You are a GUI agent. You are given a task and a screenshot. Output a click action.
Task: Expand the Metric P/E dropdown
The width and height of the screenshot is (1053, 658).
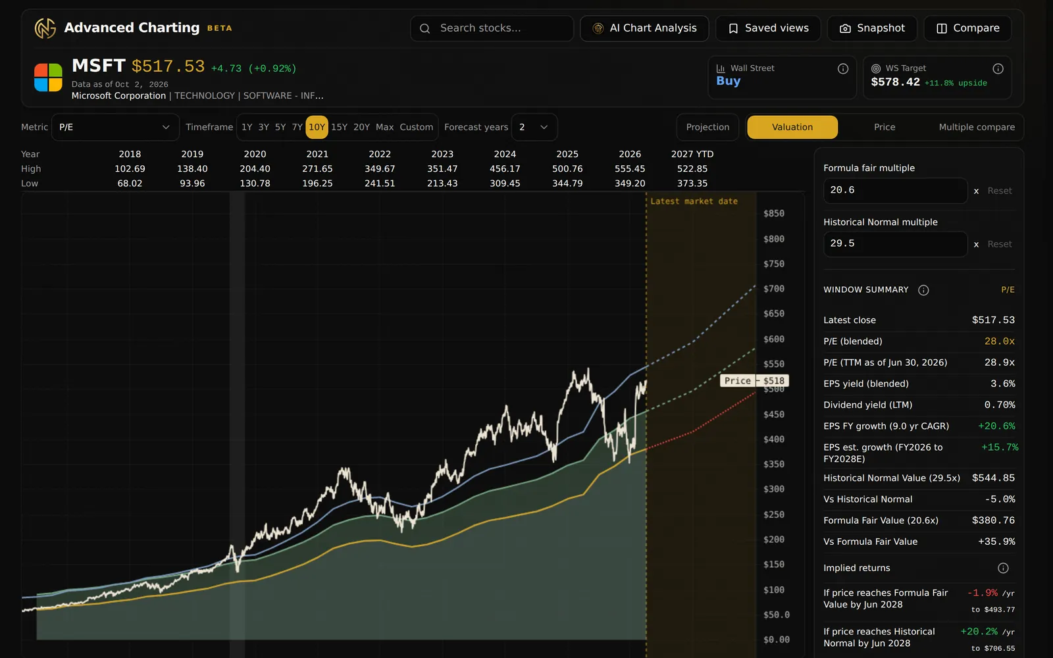[115, 127]
